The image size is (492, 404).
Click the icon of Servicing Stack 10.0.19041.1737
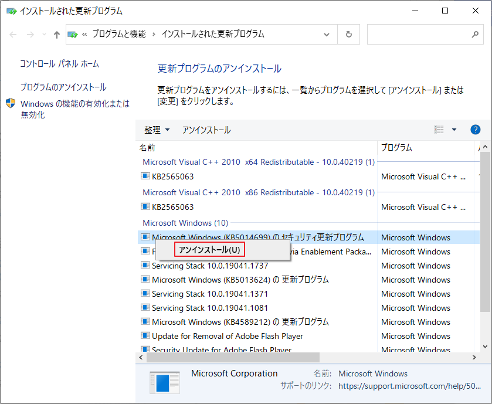pos(145,265)
